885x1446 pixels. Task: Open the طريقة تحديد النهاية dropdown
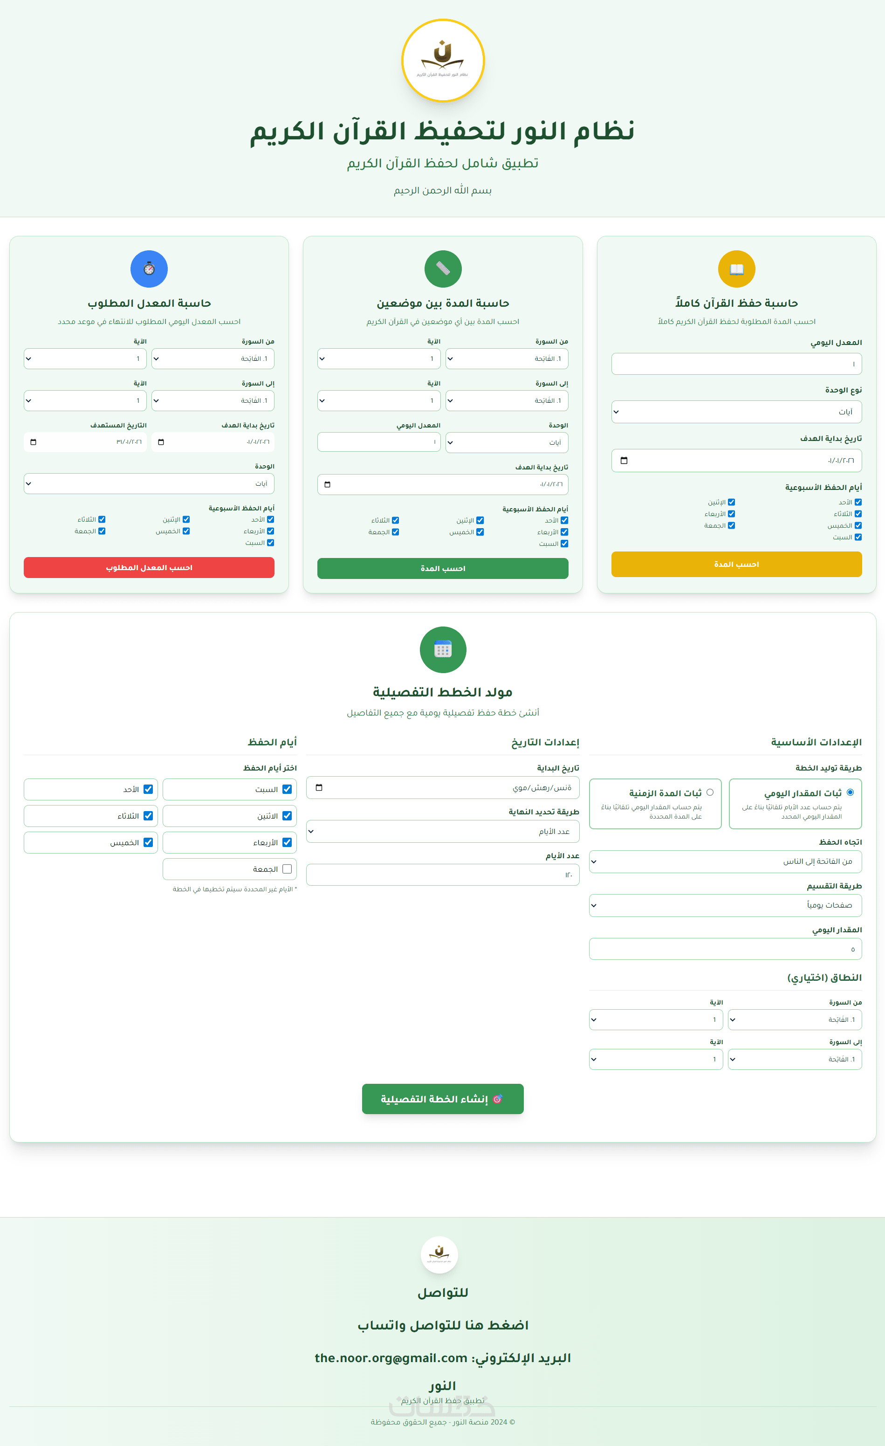[443, 832]
